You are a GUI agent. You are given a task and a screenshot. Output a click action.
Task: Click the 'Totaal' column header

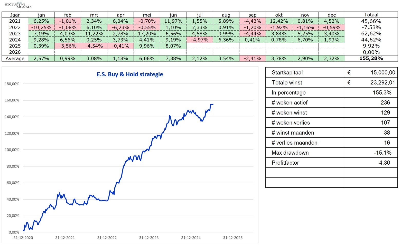[371, 15]
